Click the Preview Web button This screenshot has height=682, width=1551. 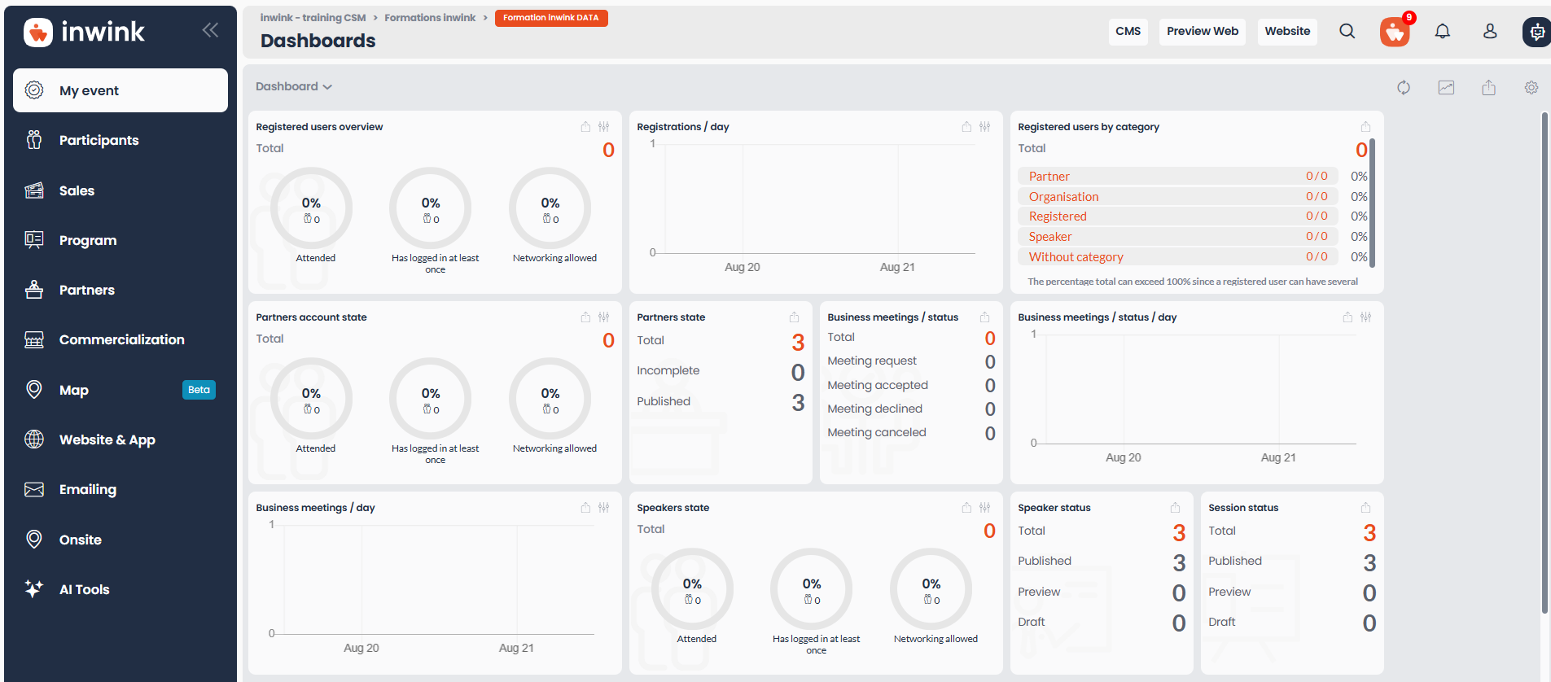(1203, 31)
